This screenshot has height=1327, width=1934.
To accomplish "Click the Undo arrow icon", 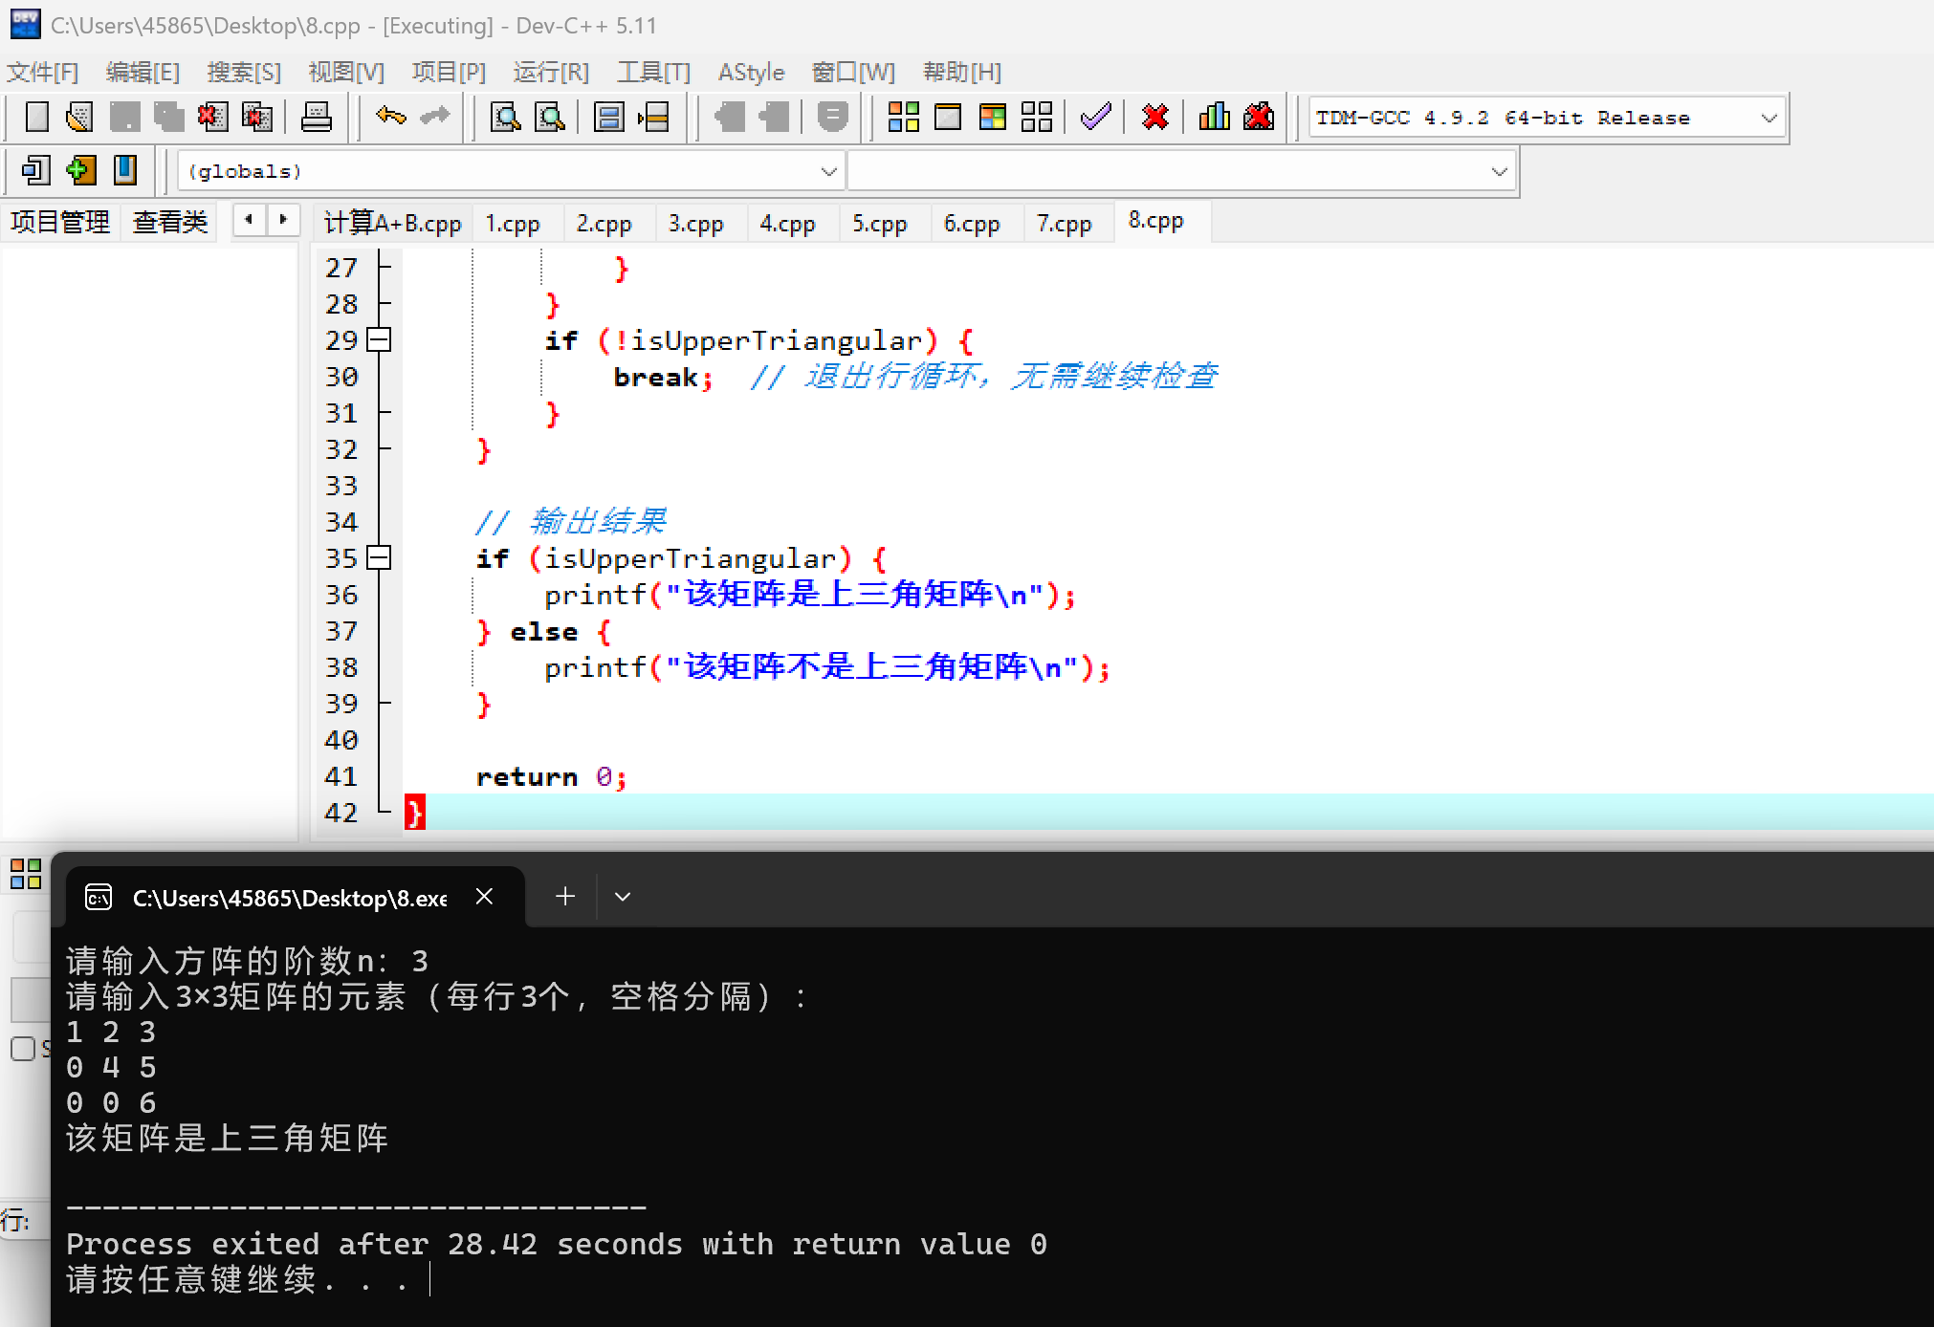I will coord(390,118).
